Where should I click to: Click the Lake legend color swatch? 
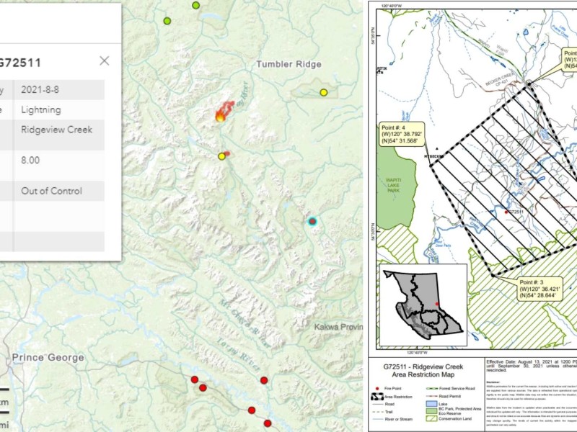click(x=431, y=404)
